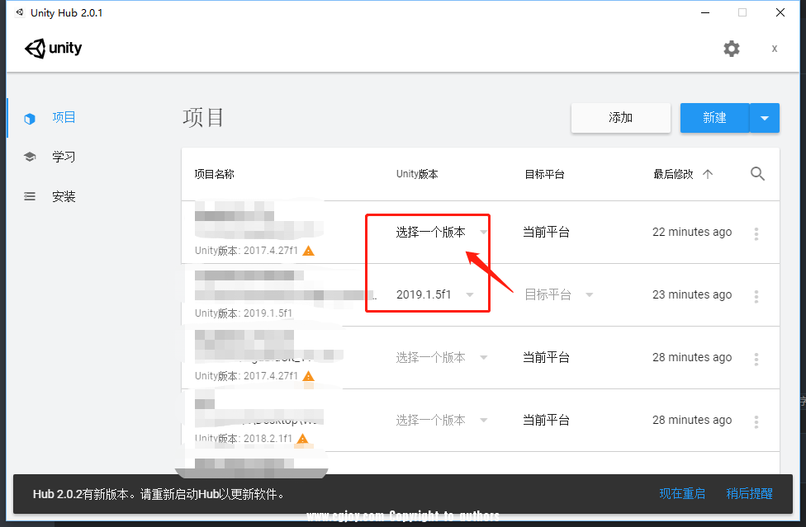Open the search magnifier in project list
The image size is (806, 527).
tap(757, 174)
